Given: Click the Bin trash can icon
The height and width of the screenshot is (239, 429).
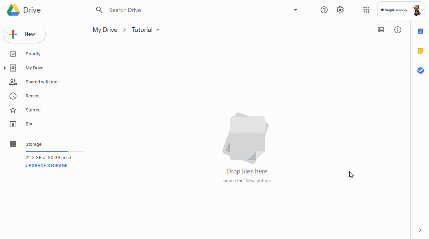Looking at the screenshot, I should click(13, 124).
